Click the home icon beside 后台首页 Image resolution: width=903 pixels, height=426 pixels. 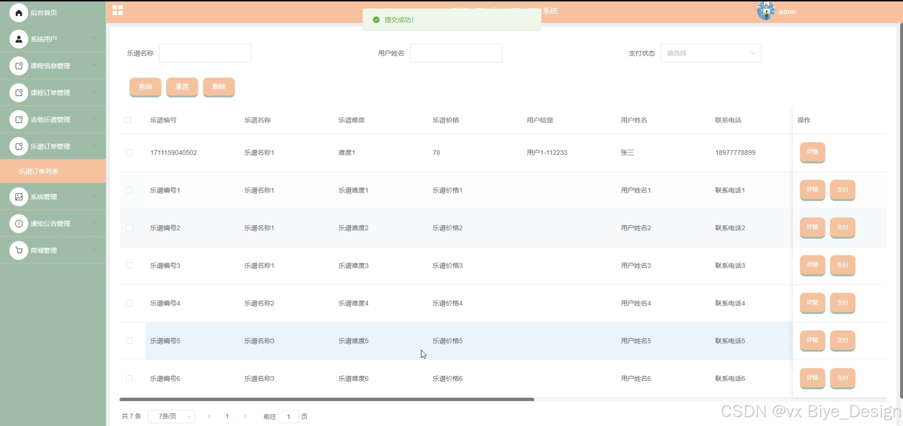(x=19, y=13)
